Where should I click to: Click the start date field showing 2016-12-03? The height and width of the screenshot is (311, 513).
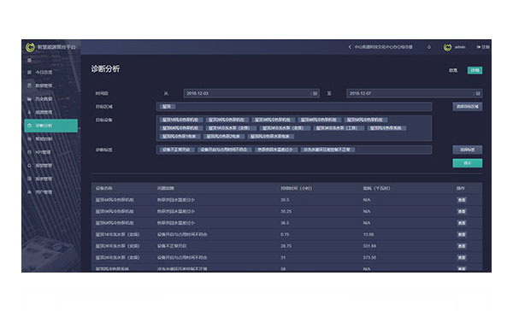click(251, 93)
